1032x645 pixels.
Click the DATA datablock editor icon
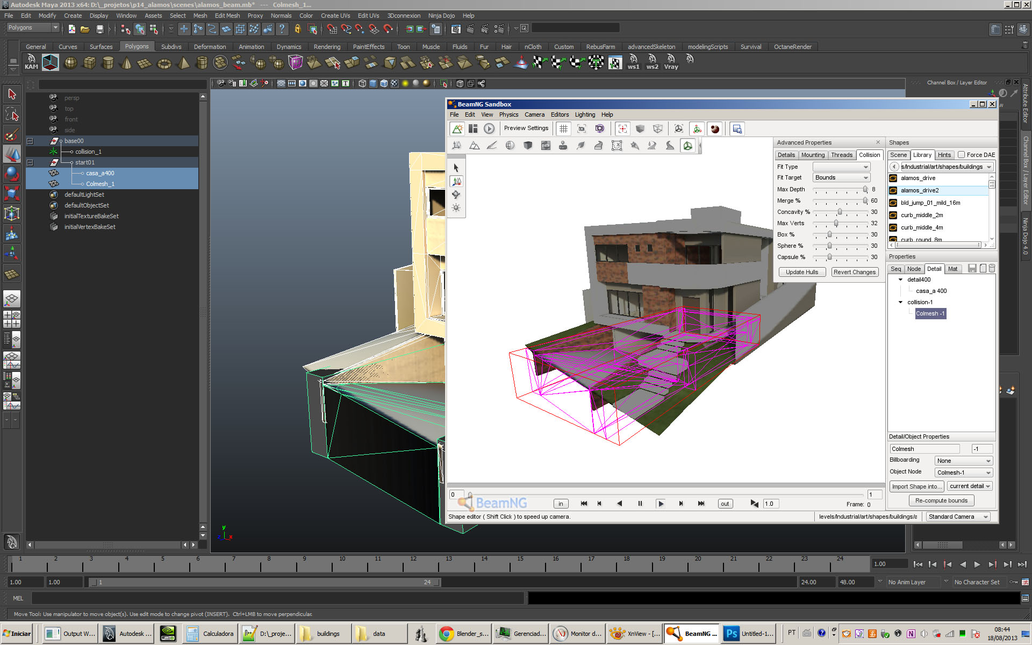click(546, 146)
